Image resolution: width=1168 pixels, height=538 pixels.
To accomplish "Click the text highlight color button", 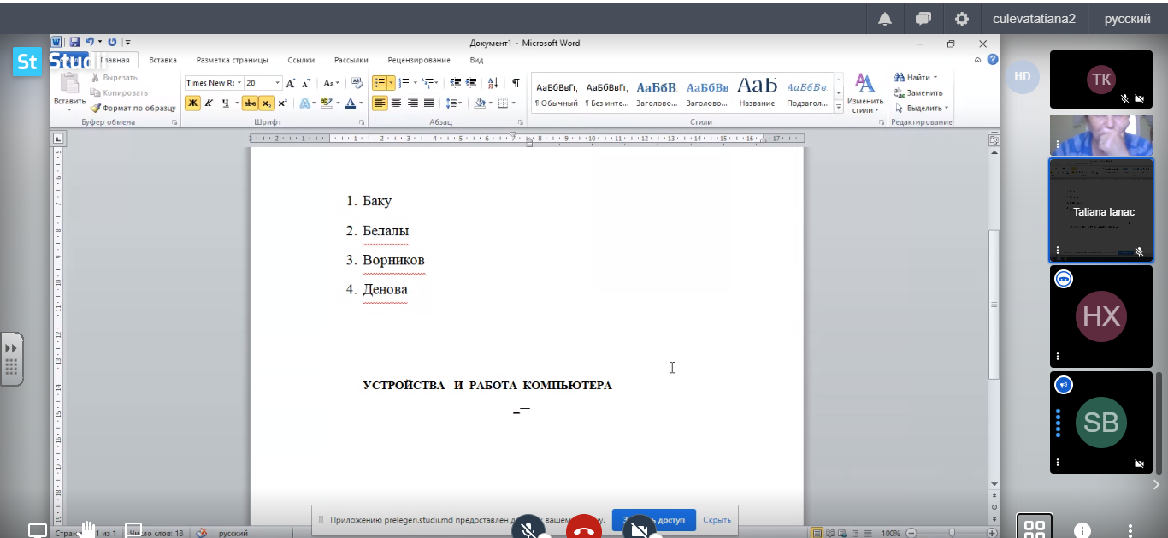I will tap(327, 103).
